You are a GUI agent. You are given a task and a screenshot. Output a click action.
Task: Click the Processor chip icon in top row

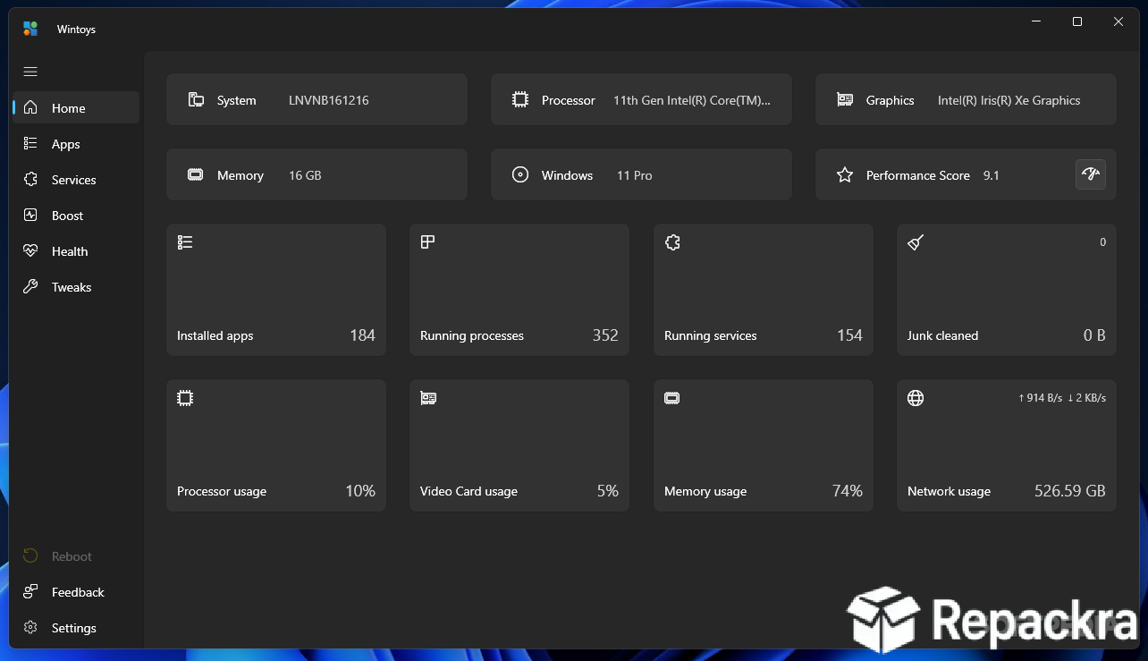(520, 99)
